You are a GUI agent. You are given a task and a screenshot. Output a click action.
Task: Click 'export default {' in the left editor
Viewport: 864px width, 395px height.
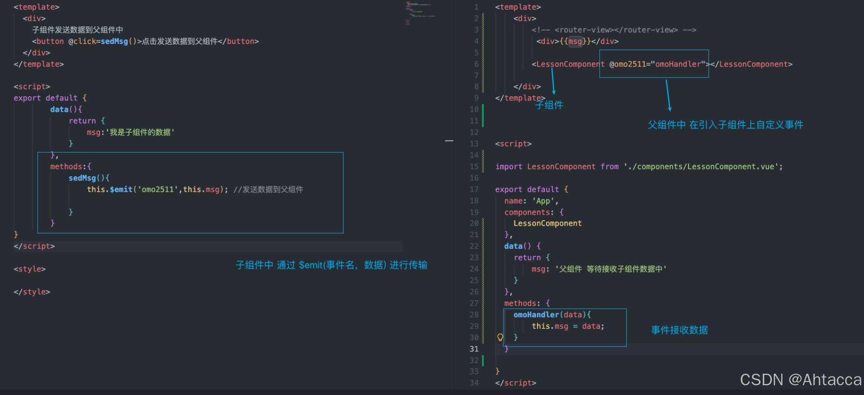tap(50, 98)
